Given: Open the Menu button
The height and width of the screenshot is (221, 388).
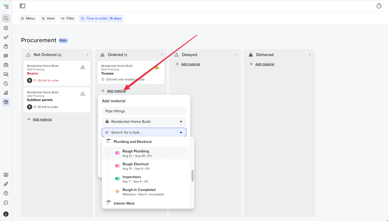Looking at the screenshot, I should point(28,19).
